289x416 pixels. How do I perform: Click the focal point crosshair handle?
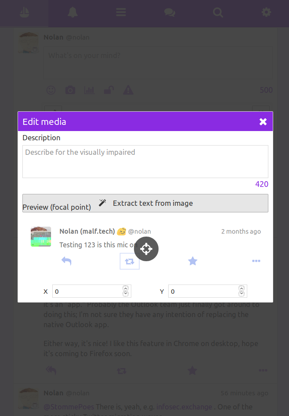(146, 249)
